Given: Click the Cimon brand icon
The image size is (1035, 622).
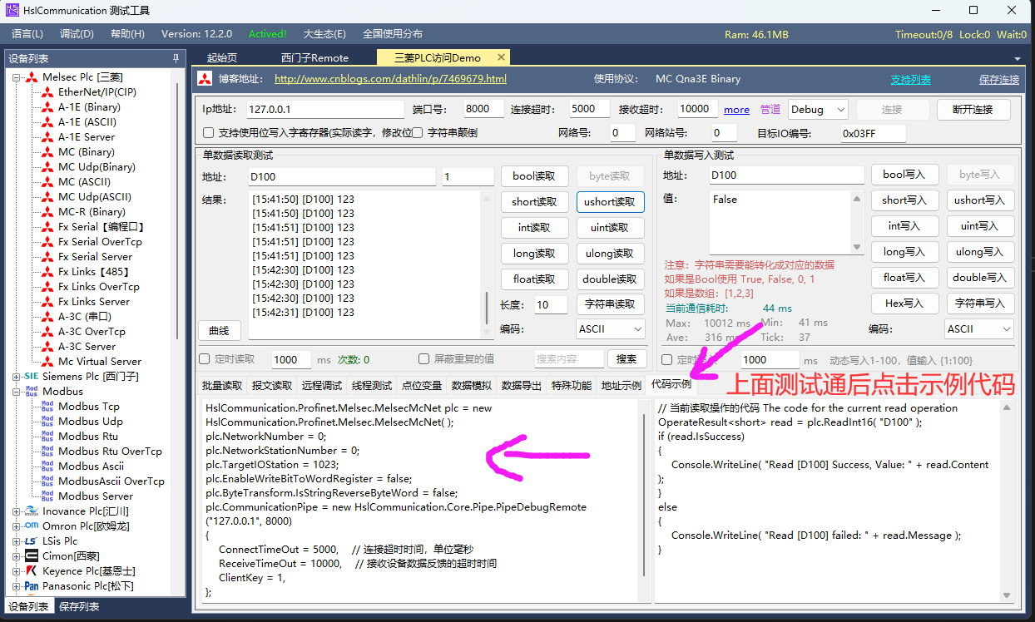Looking at the screenshot, I should [32, 556].
